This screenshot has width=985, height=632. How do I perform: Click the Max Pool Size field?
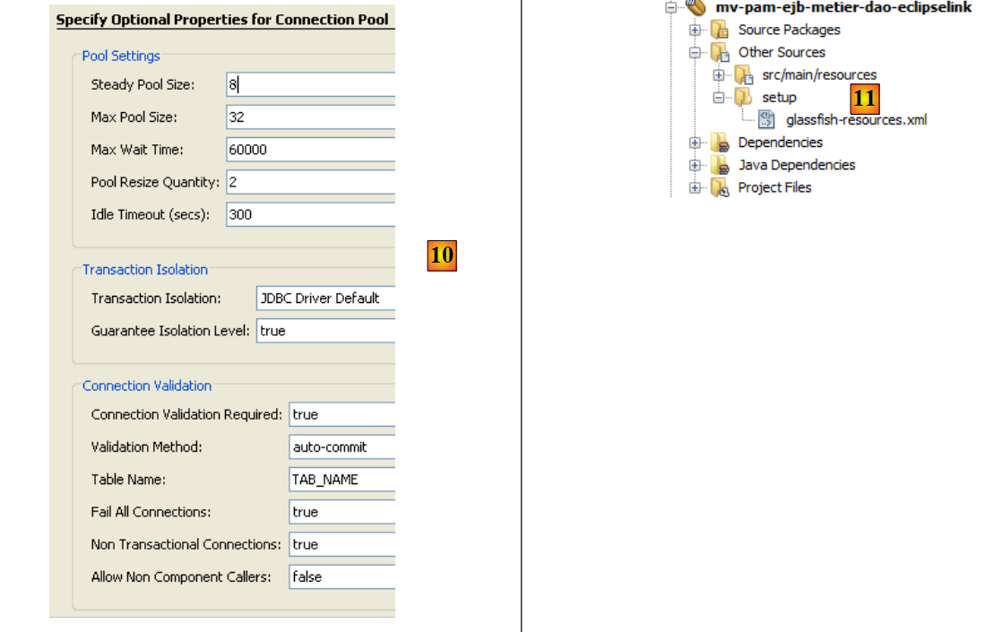309,117
